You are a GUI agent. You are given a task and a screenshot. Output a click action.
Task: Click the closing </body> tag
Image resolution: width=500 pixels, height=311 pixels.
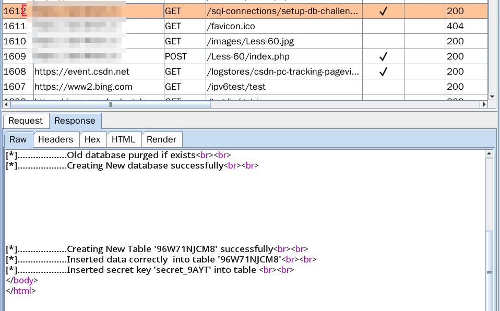22,280
